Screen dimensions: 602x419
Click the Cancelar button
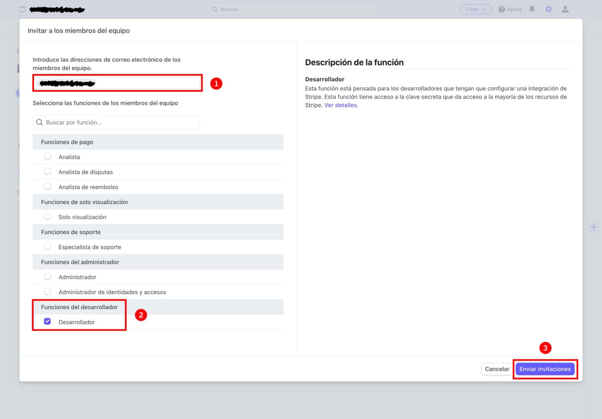click(497, 368)
